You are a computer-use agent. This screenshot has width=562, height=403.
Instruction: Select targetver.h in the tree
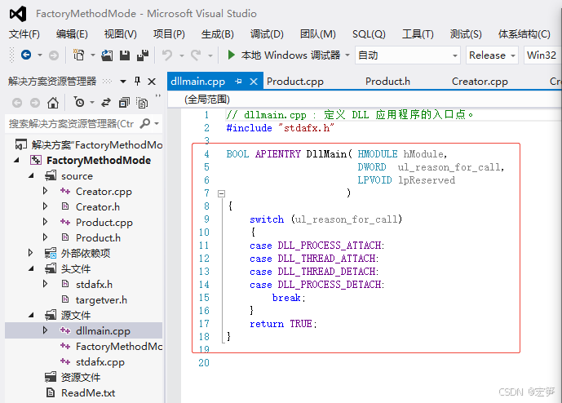[101, 299]
